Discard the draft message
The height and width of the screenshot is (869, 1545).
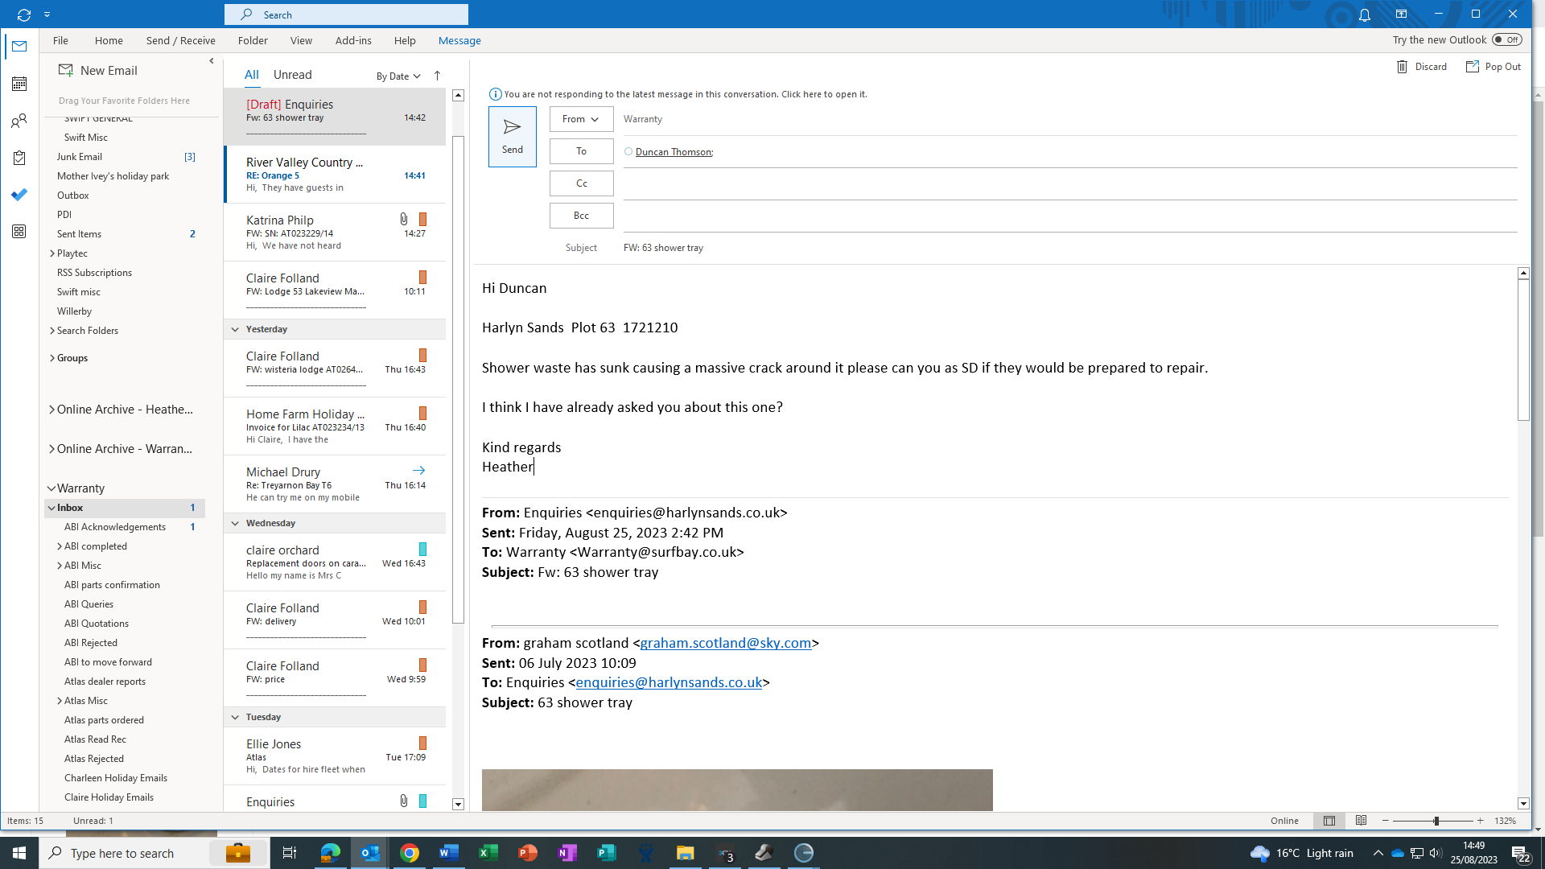click(x=1422, y=67)
